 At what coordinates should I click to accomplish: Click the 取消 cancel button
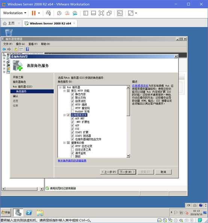tap(163, 172)
